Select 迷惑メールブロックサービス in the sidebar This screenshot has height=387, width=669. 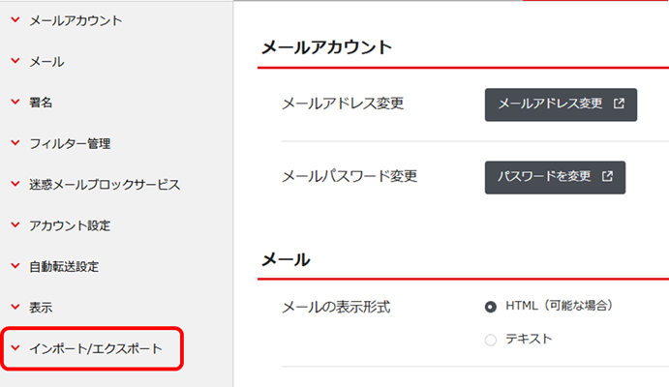point(105,185)
